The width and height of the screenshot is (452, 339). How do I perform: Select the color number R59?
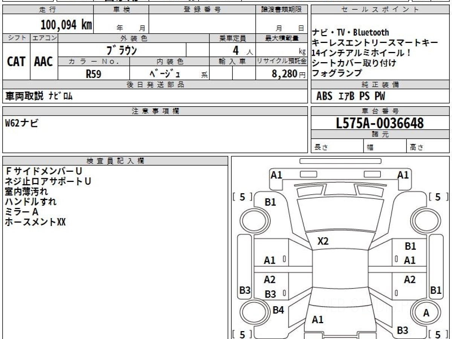(x=93, y=74)
